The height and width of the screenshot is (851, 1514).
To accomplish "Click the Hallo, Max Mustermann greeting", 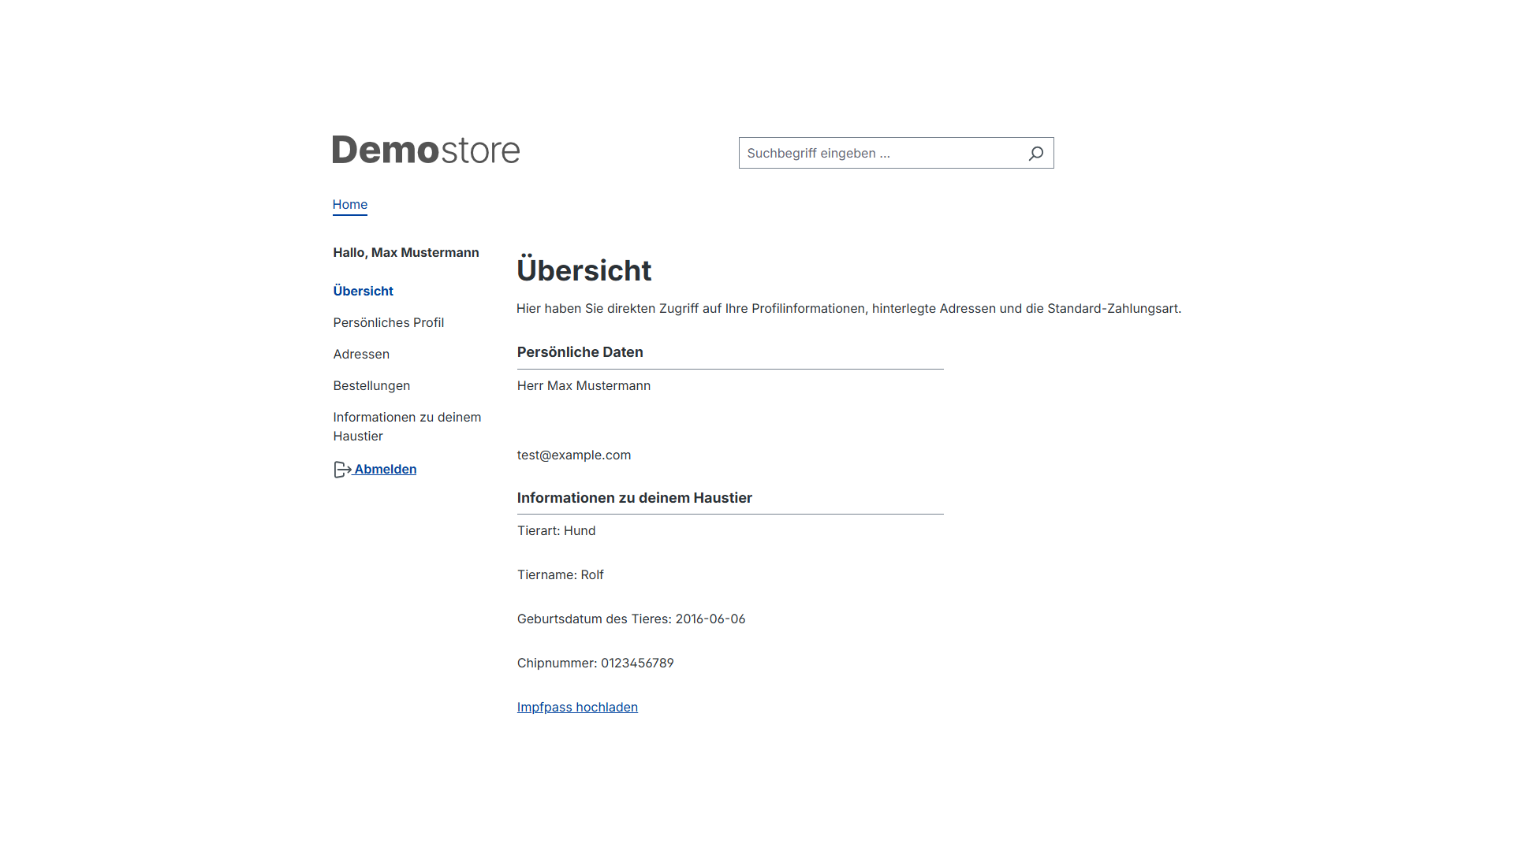I will [405, 252].
